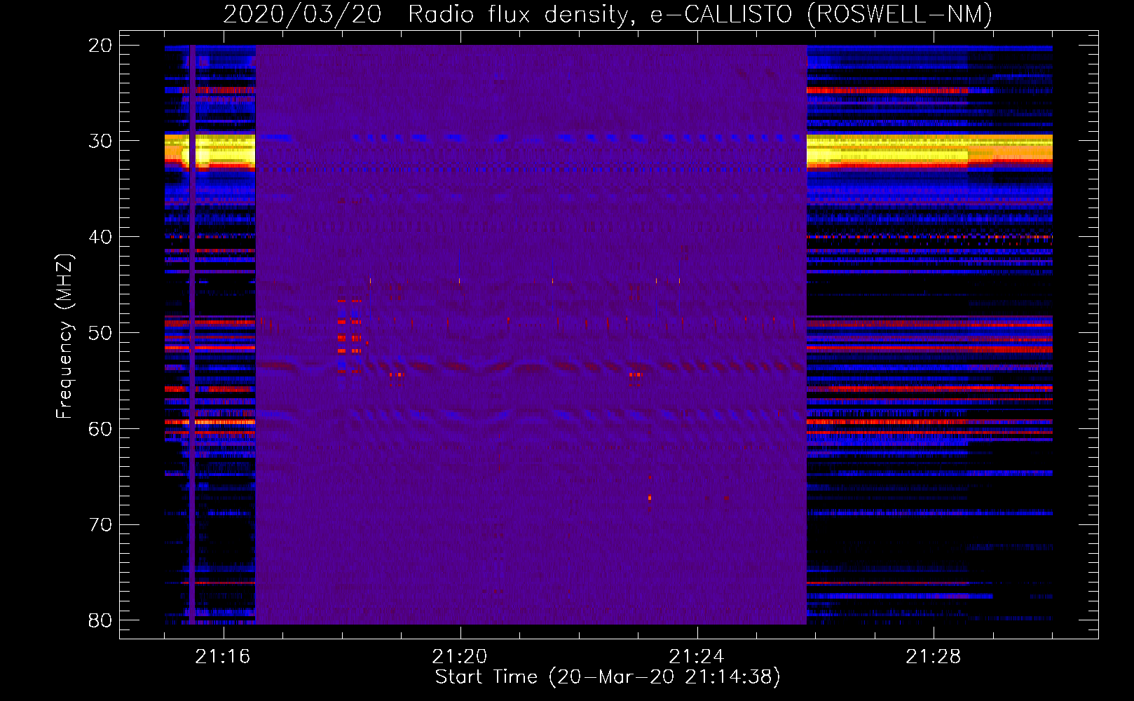Click the 20 MHz frequency tick label

pyautogui.click(x=100, y=46)
